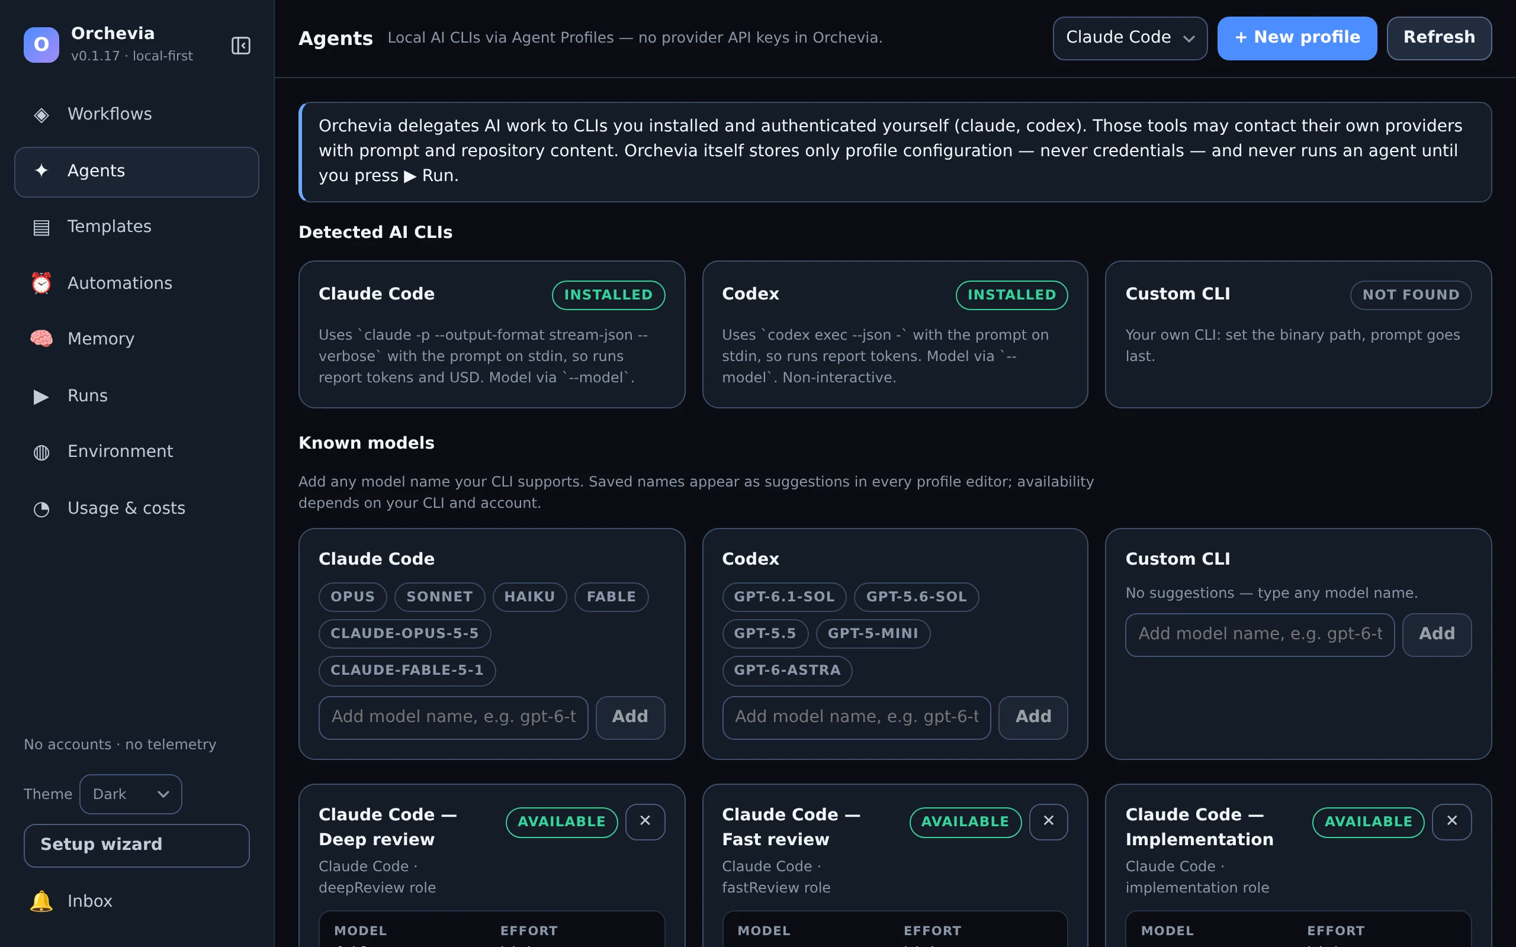This screenshot has height=947, width=1516.
Task: Select the FABLE model chip
Action: (x=611, y=597)
